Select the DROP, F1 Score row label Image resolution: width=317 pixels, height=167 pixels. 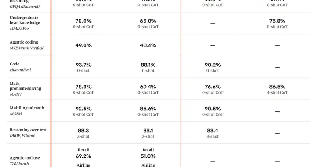tap(22, 136)
